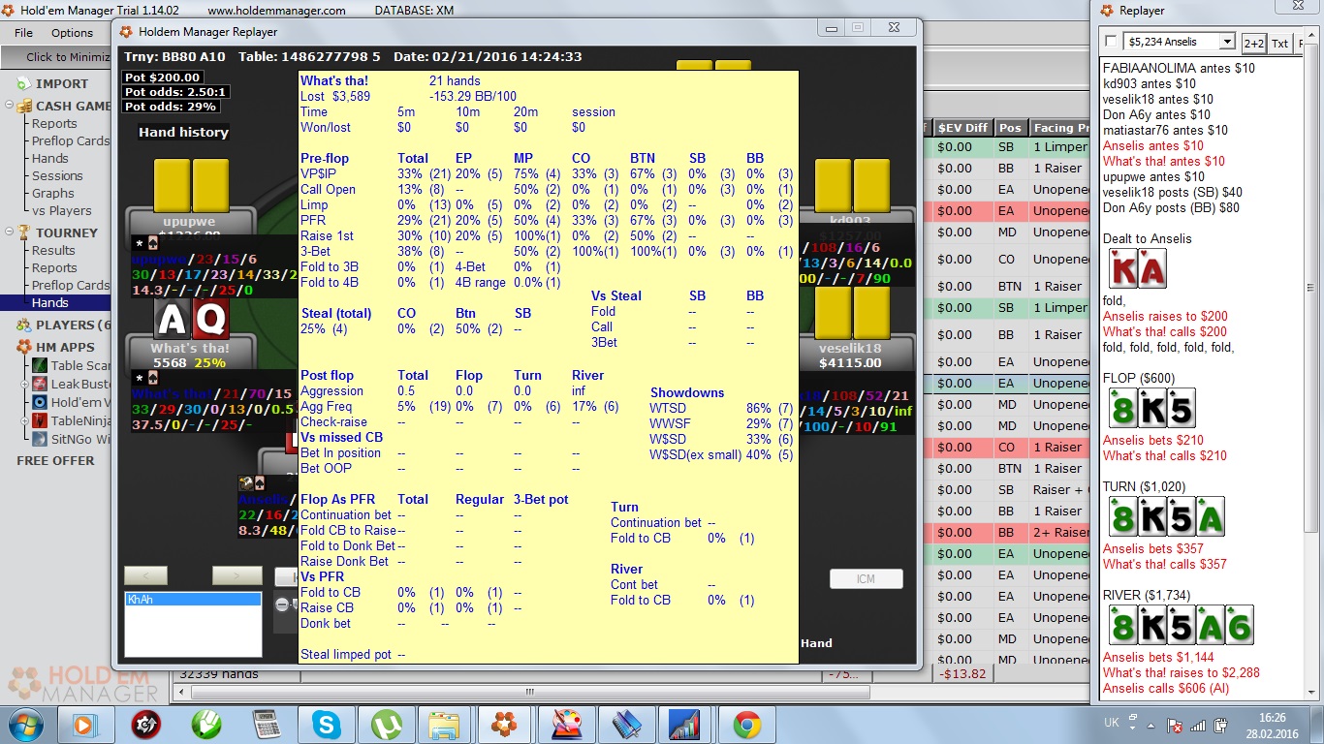1324x744 pixels.
Task: Click the previous hand arrow button
Action: (145, 575)
